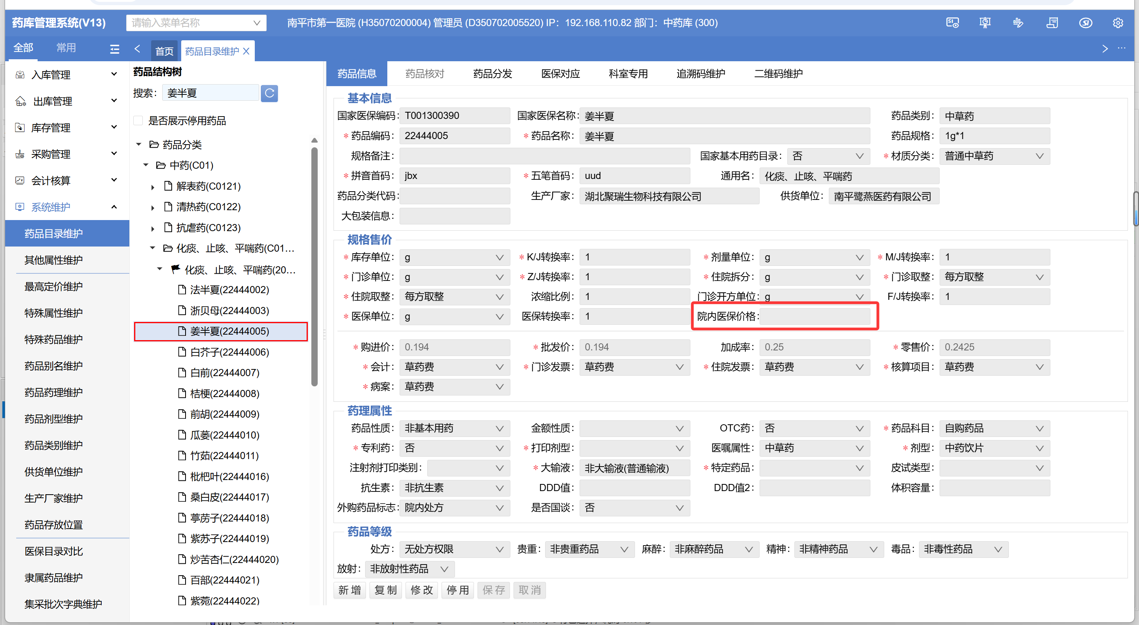Toggle the sidebar menu collapse icon
This screenshot has height=625, width=1139.
click(114, 49)
